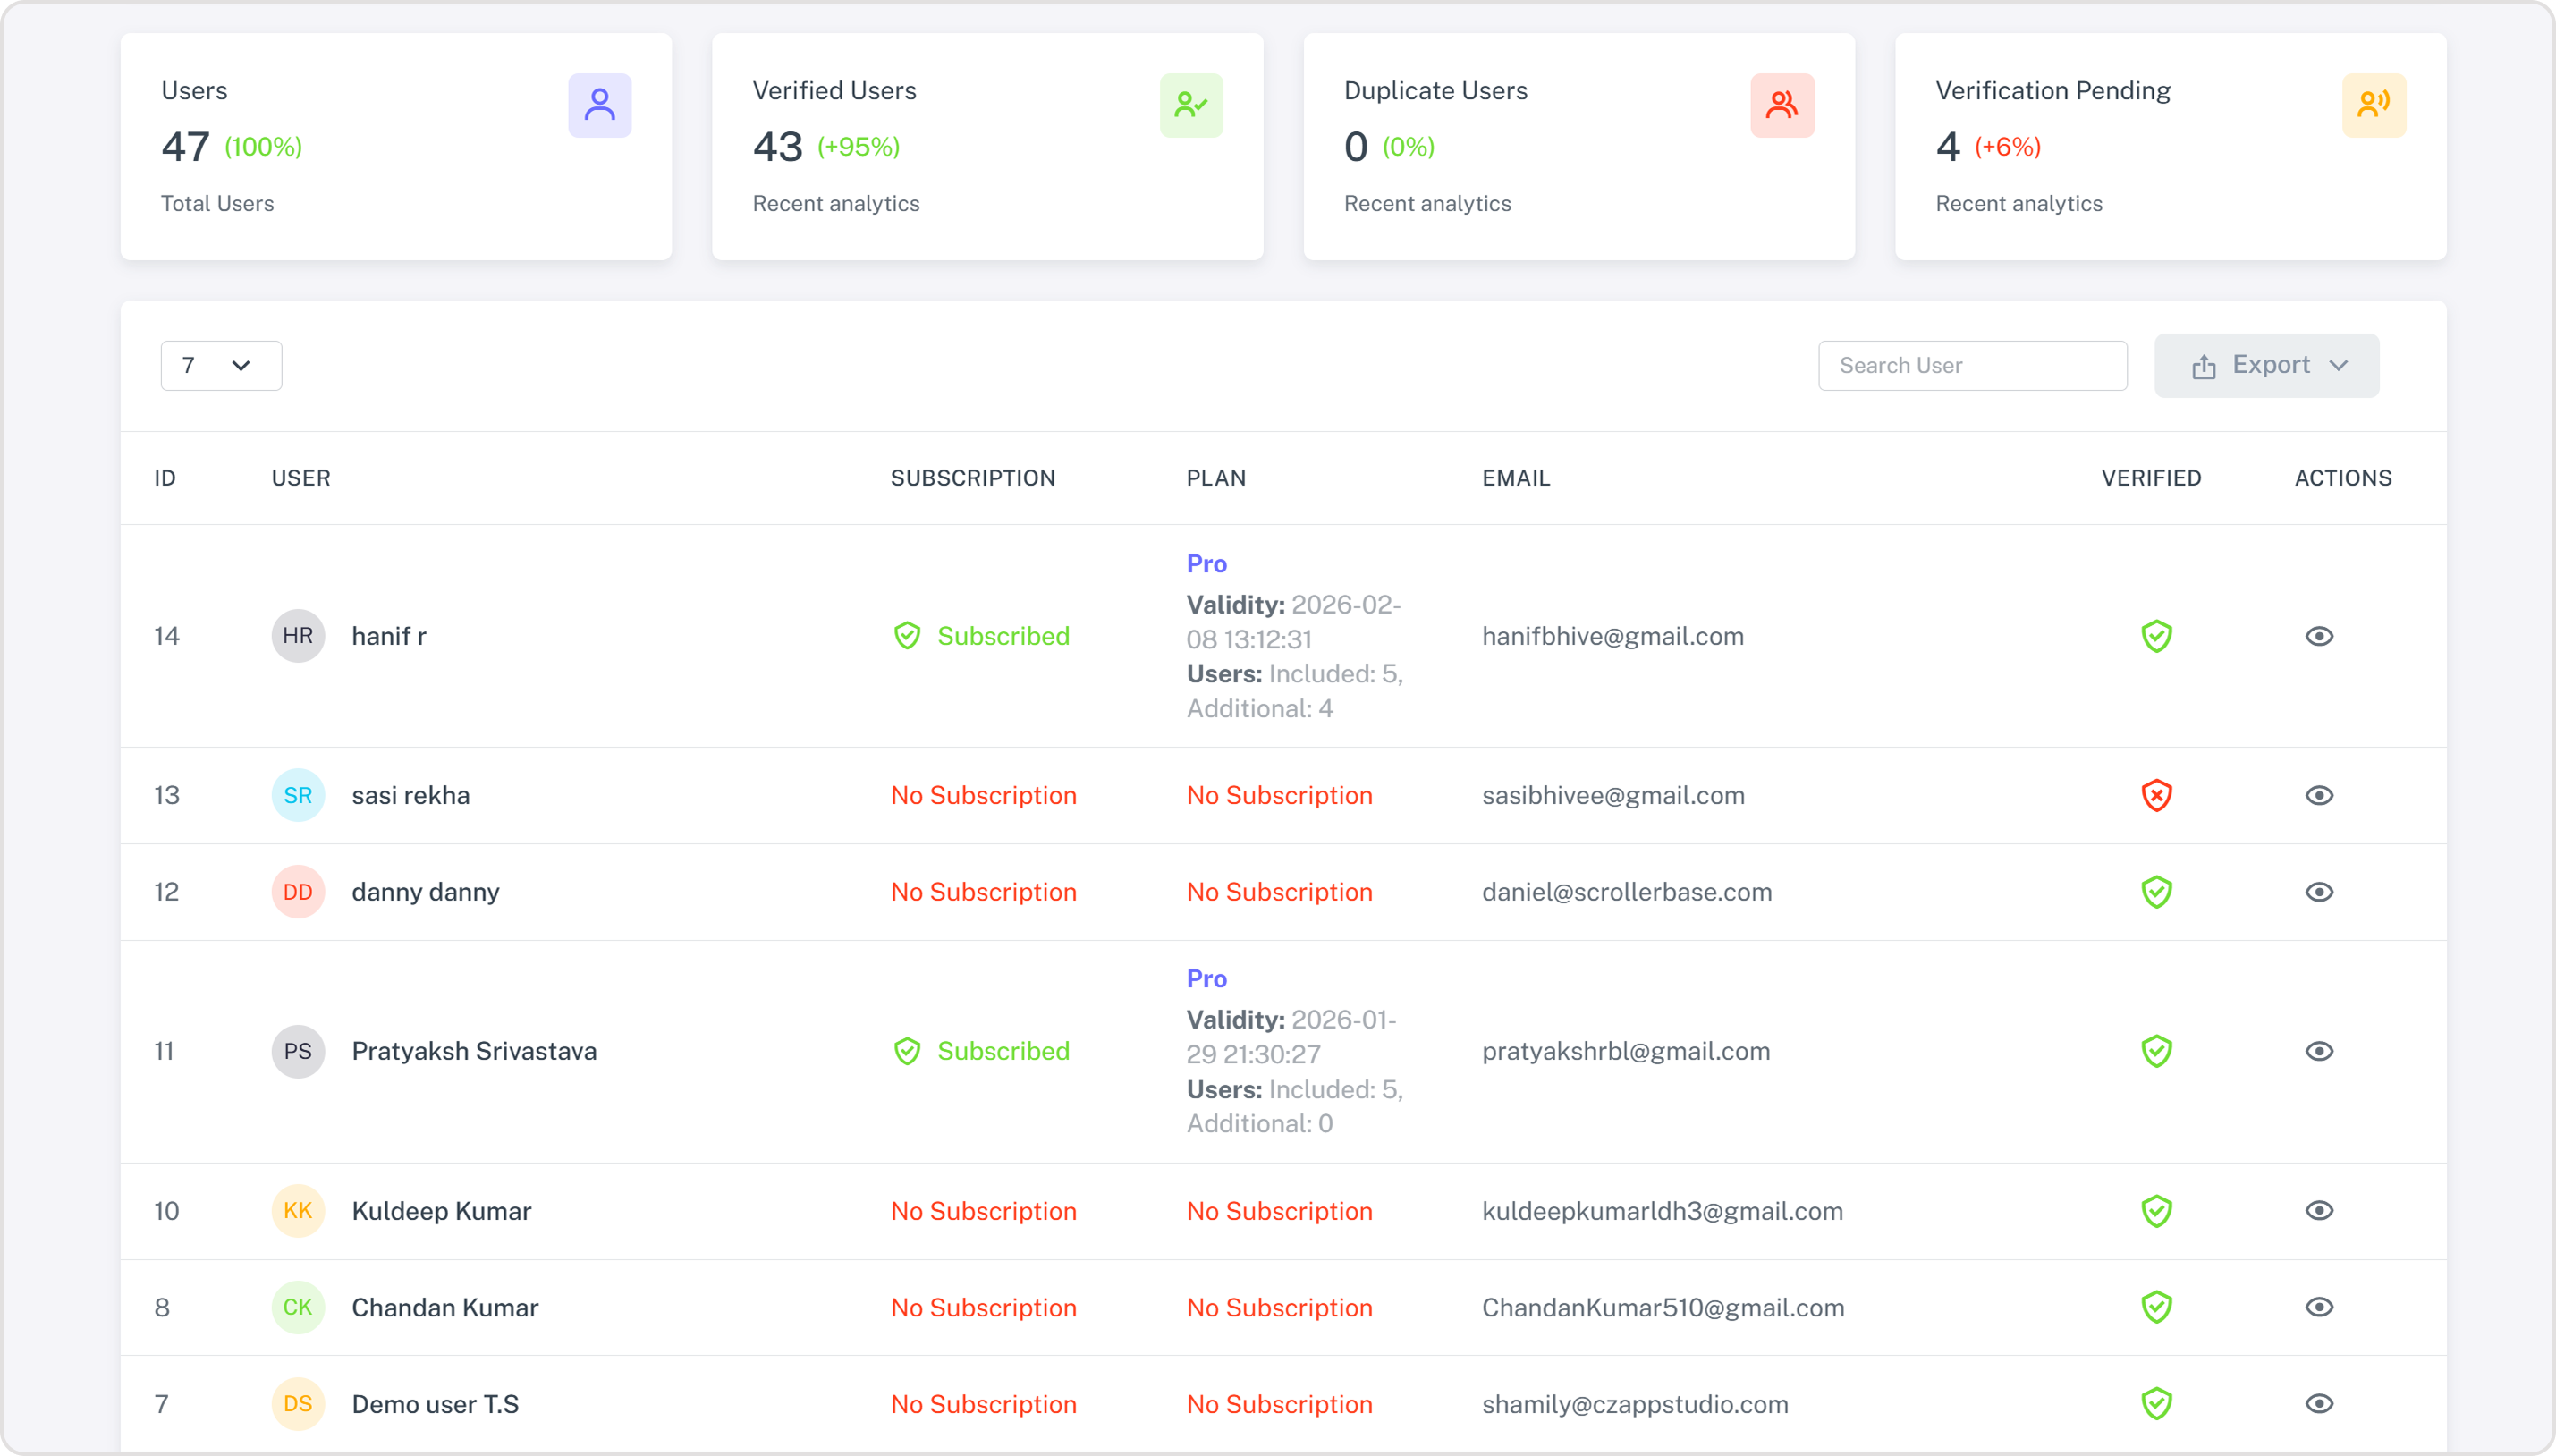Open user name Pratyaksh Srivastava

(474, 1051)
